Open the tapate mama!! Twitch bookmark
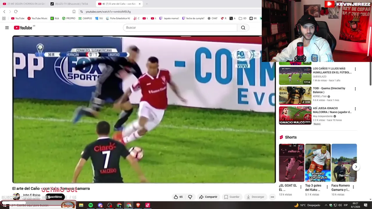372x209 pixels. pos(169,18)
